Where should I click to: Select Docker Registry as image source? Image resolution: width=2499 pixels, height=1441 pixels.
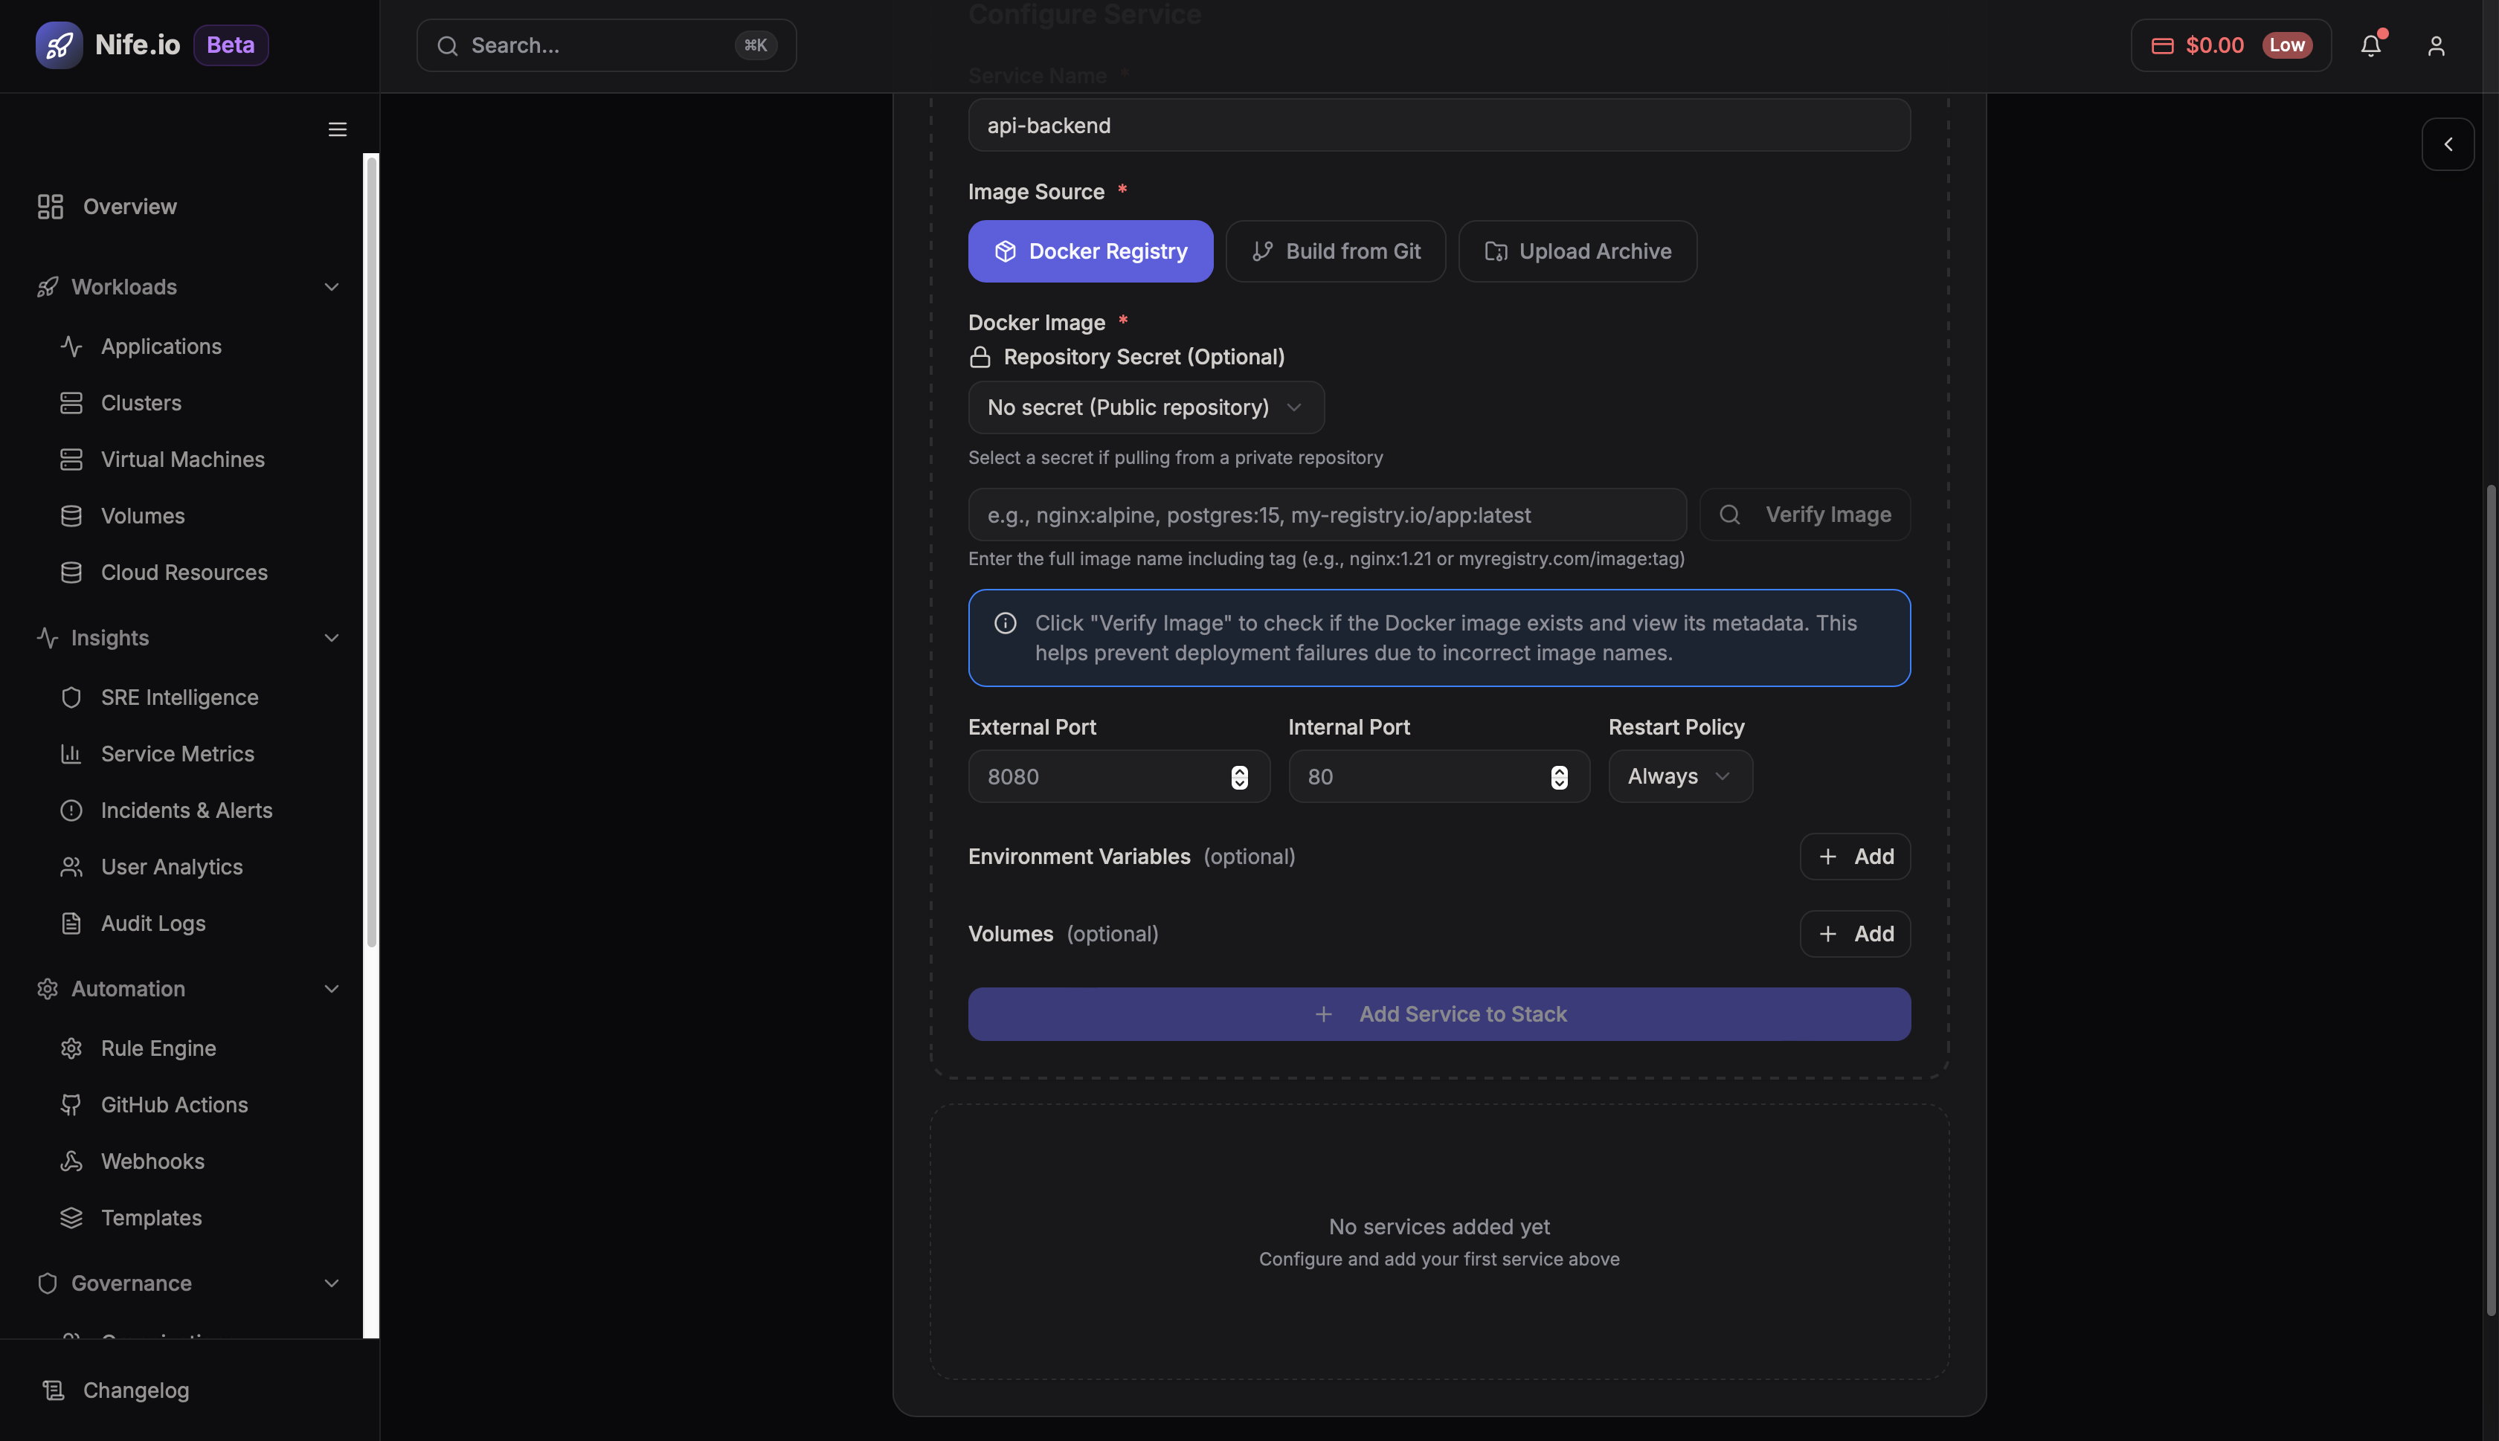tap(1089, 251)
